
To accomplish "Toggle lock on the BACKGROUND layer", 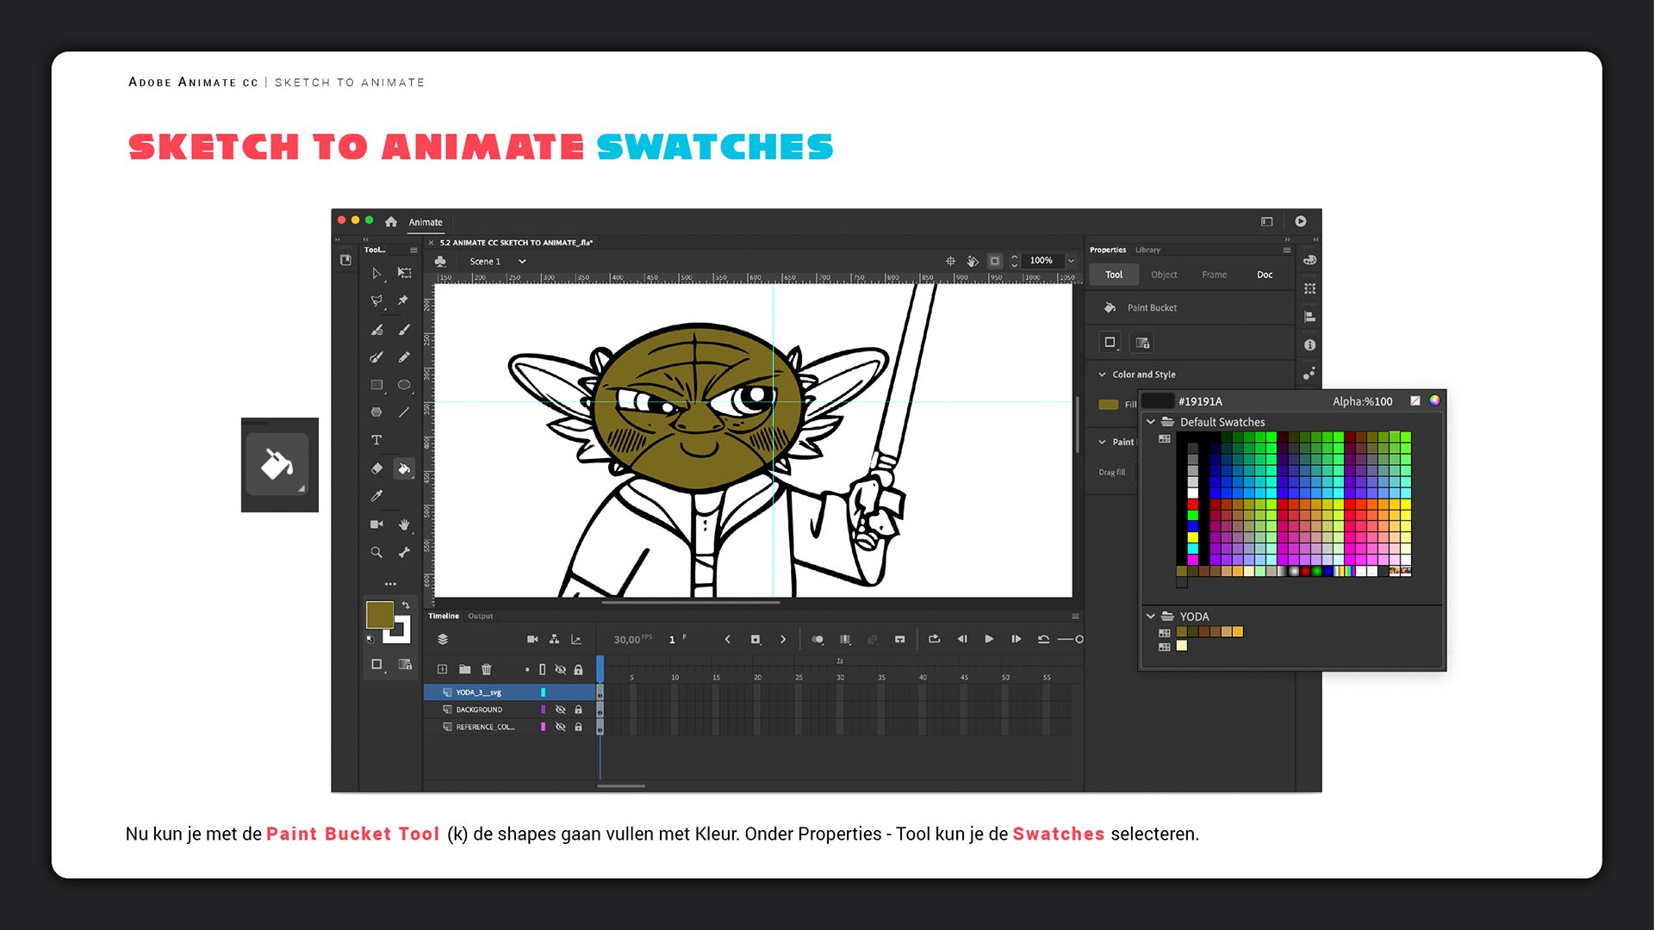I will (x=579, y=710).
